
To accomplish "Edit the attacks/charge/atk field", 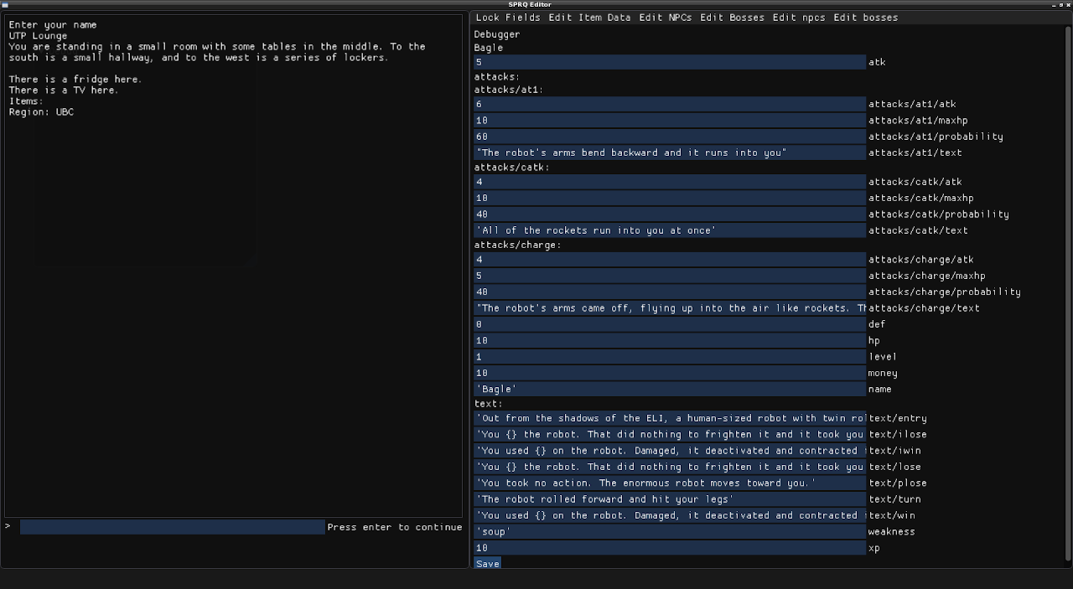I will (x=669, y=260).
